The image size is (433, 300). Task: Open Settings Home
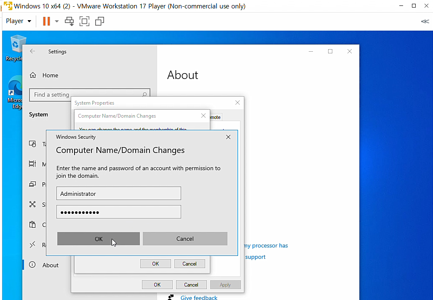pyautogui.click(x=44, y=75)
